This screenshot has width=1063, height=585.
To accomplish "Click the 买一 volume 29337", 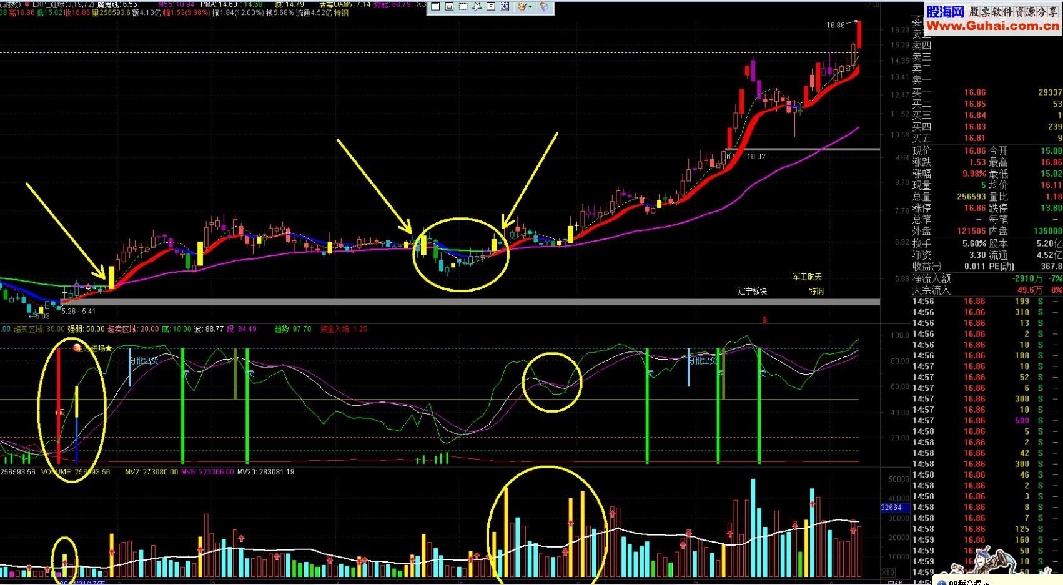I will (1050, 92).
